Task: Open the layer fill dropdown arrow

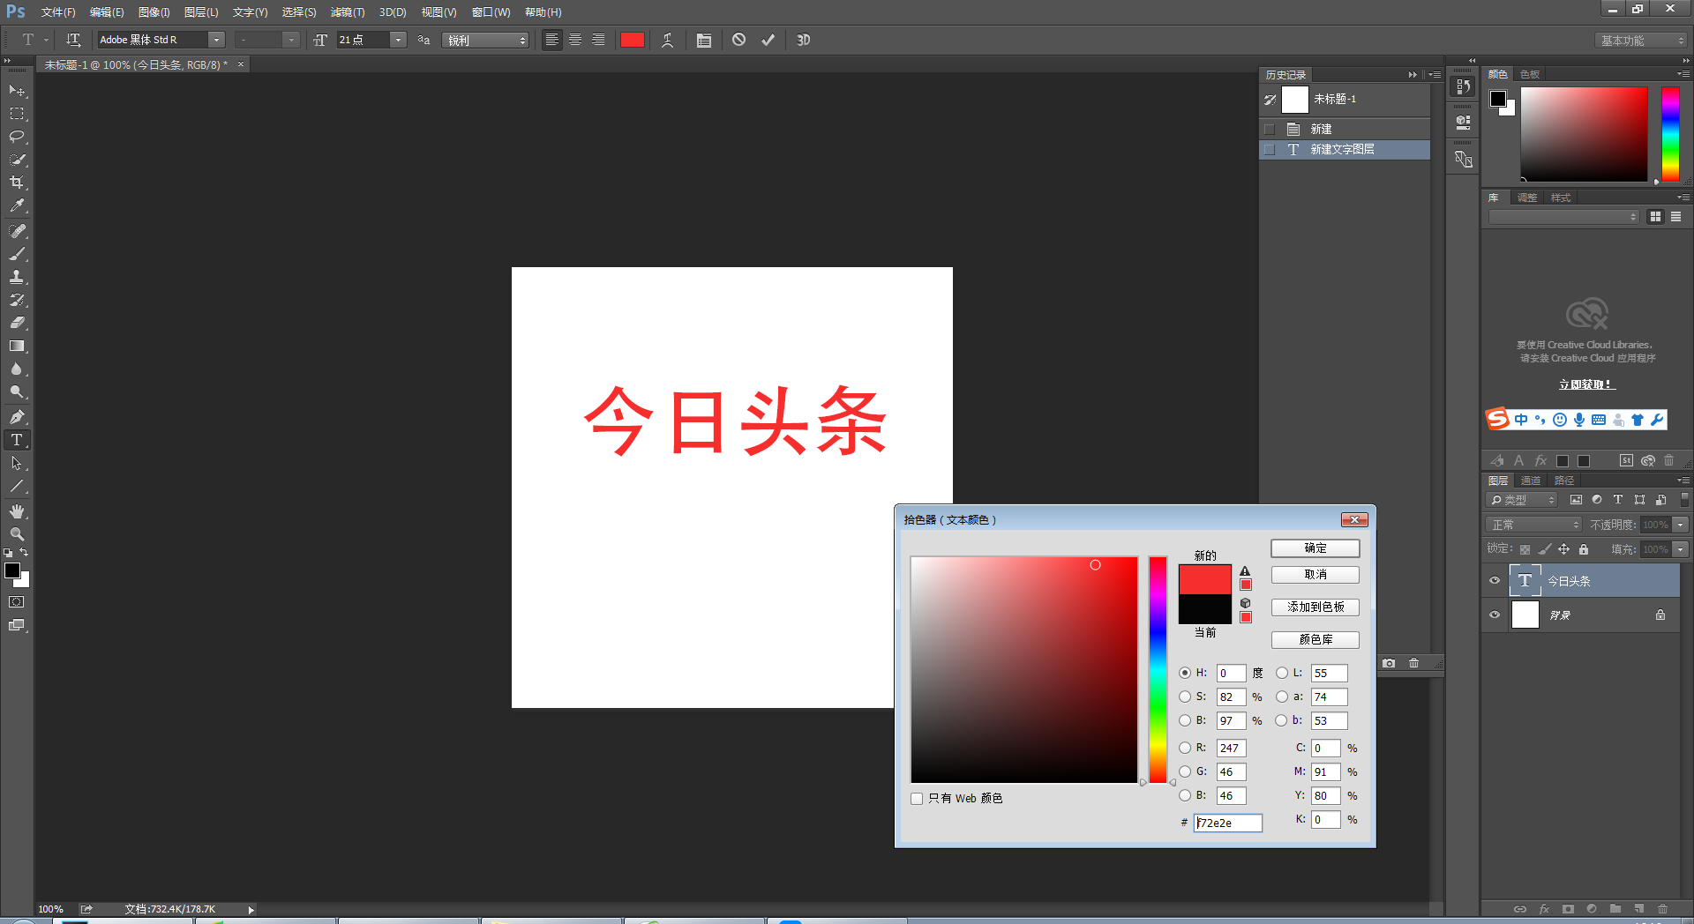Action: click(1681, 549)
